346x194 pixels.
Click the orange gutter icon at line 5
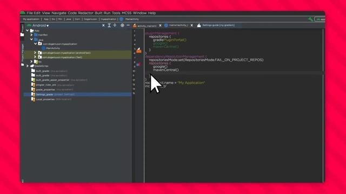139,50
